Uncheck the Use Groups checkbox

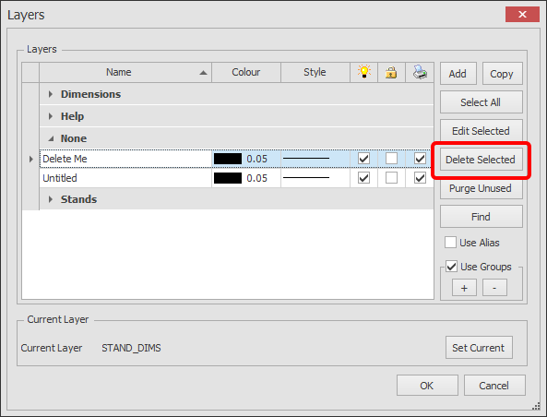pos(451,267)
